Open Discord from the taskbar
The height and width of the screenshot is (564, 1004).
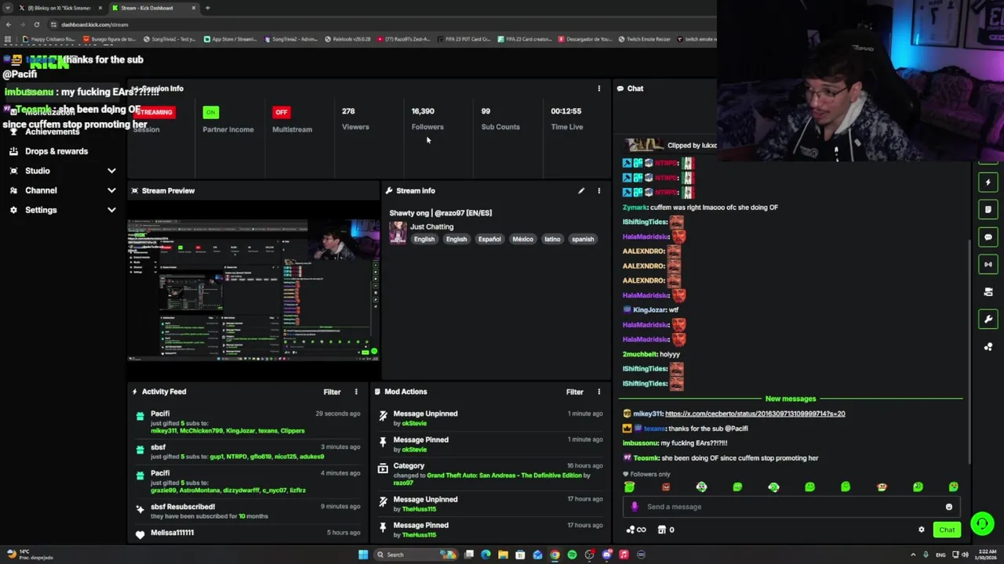point(606,555)
